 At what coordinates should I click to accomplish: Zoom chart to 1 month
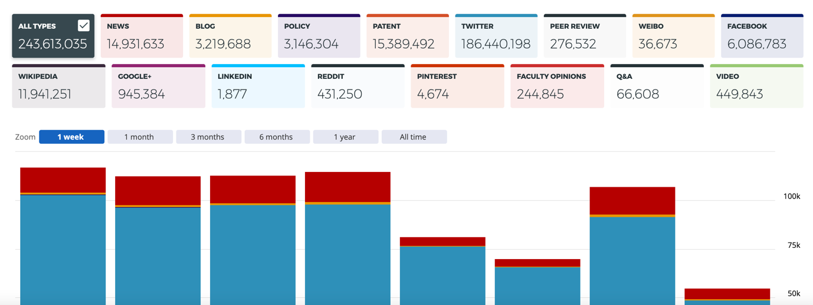(140, 137)
